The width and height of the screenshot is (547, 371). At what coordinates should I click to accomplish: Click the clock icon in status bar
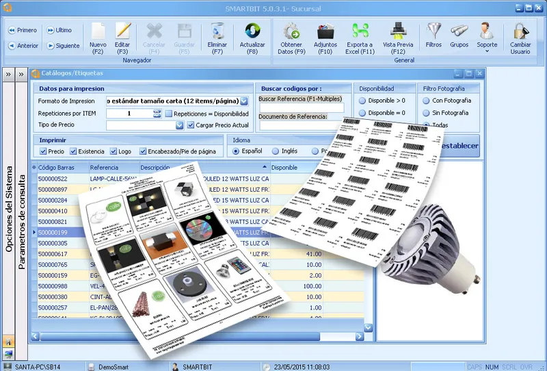click(267, 367)
